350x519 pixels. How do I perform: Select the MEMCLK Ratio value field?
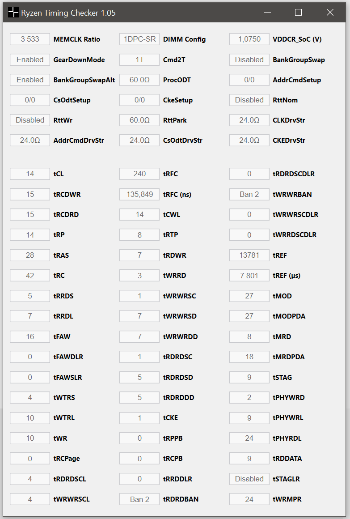(x=30, y=39)
